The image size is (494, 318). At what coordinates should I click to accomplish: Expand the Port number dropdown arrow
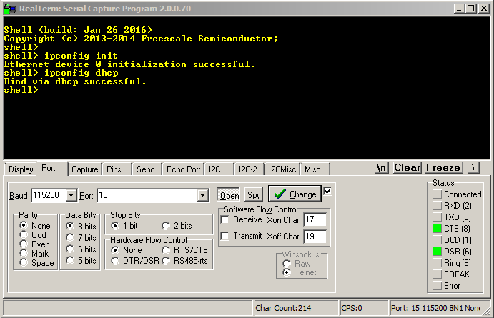point(203,196)
